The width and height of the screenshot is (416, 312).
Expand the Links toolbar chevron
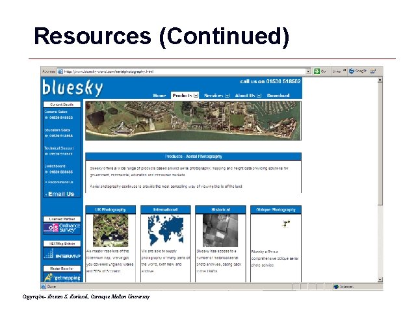pos(344,70)
